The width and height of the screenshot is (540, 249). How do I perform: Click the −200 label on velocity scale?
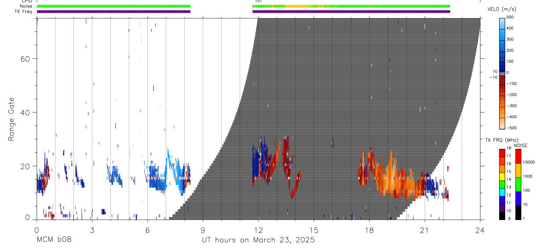coord(511,94)
